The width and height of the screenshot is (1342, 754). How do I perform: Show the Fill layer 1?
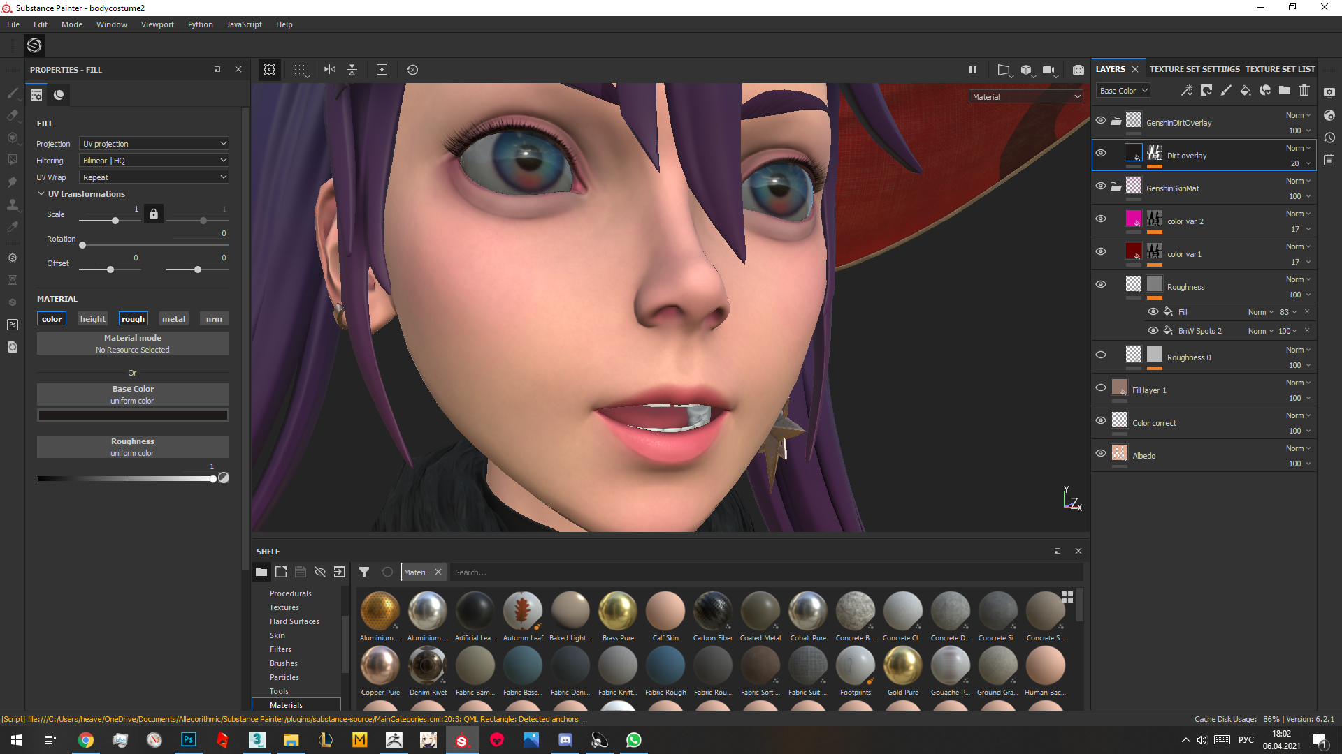pyautogui.click(x=1101, y=388)
